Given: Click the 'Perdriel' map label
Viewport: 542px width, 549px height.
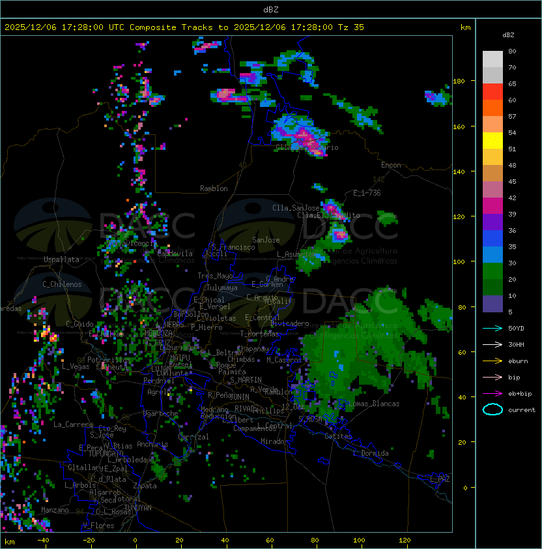Looking at the screenshot, I should click(x=159, y=381).
